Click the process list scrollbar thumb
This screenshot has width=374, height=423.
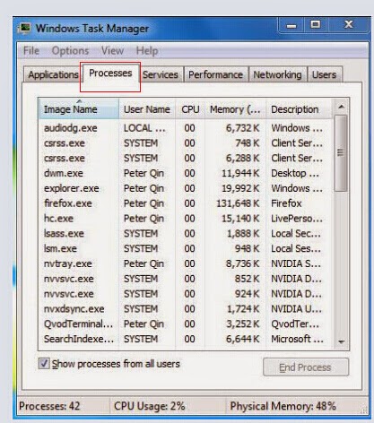point(341,153)
